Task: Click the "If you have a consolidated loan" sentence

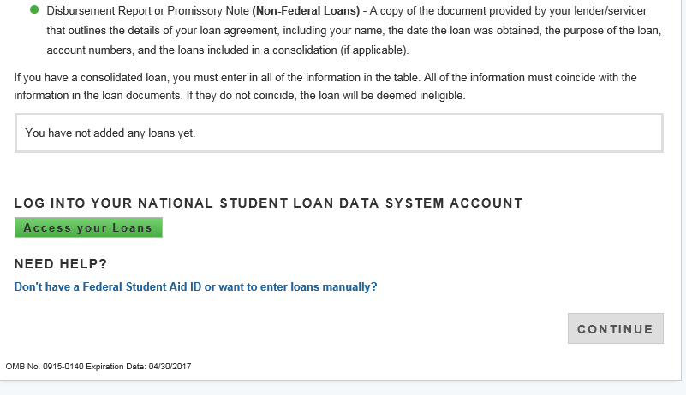Action: click(94, 77)
